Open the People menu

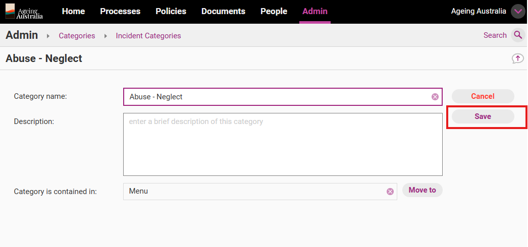pos(274,11)
